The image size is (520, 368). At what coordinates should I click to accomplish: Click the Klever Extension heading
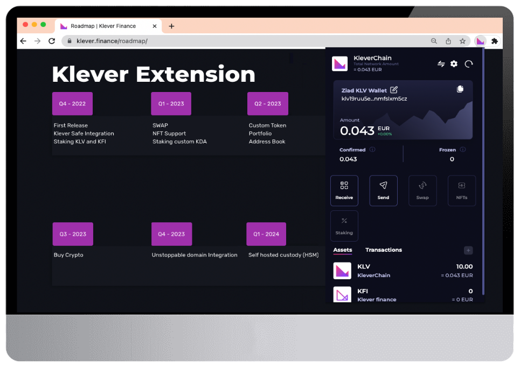(154, 74)
